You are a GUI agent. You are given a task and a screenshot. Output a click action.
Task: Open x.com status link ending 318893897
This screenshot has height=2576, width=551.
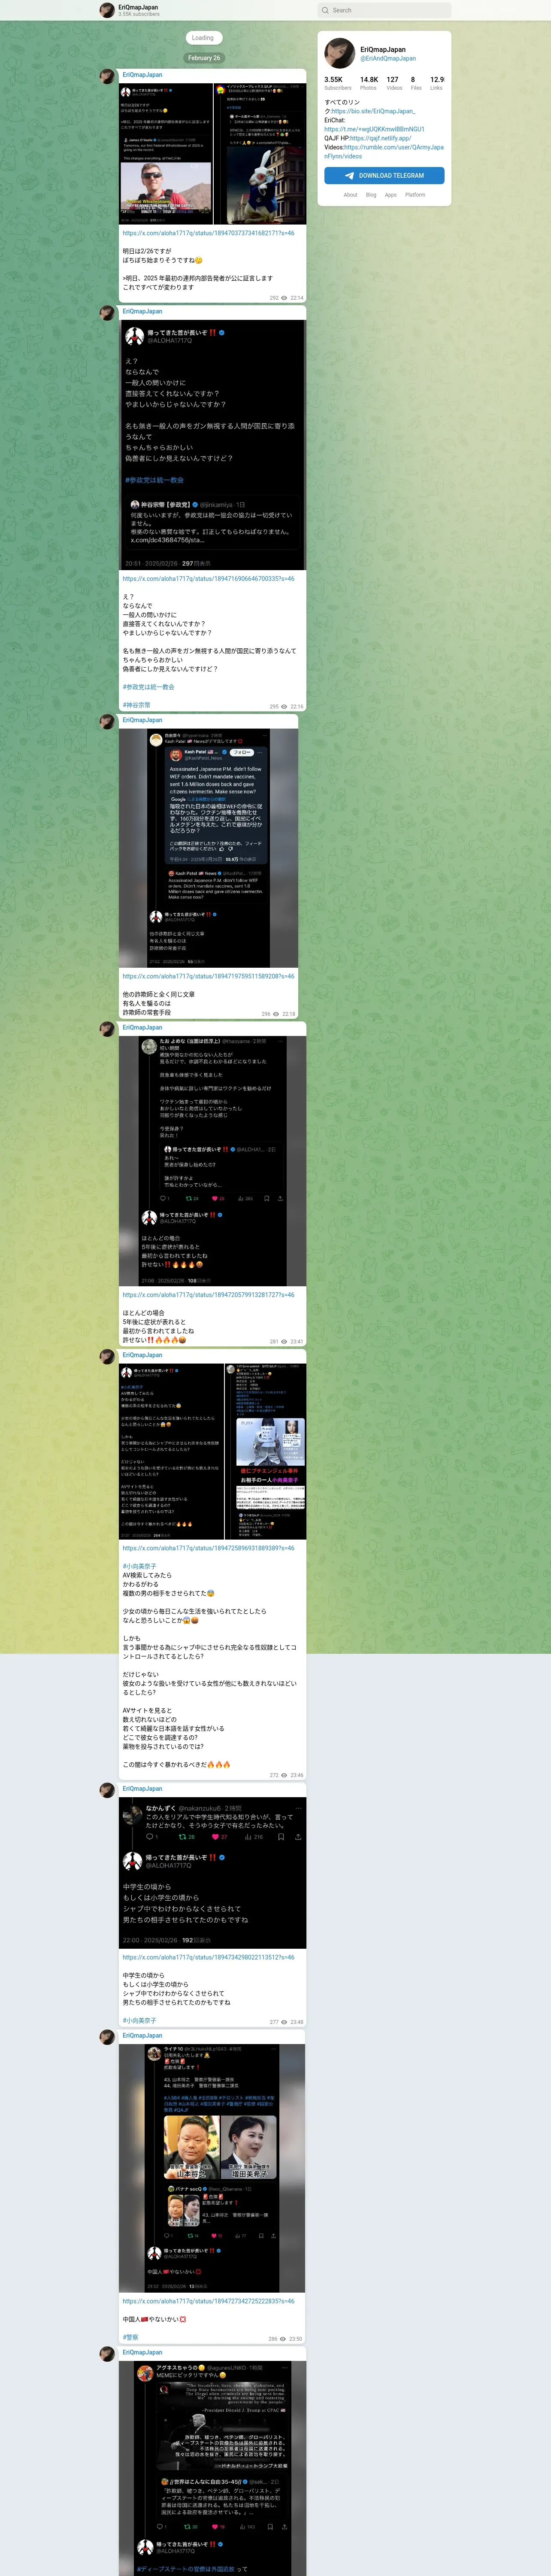(208, 1548)
